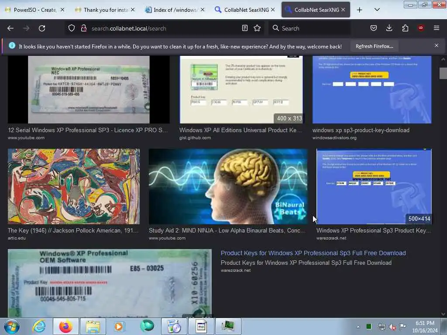Show hidden system tray icons
Image resolution: width=447 pixels, height=335 pixels.
tap(358, 327)
